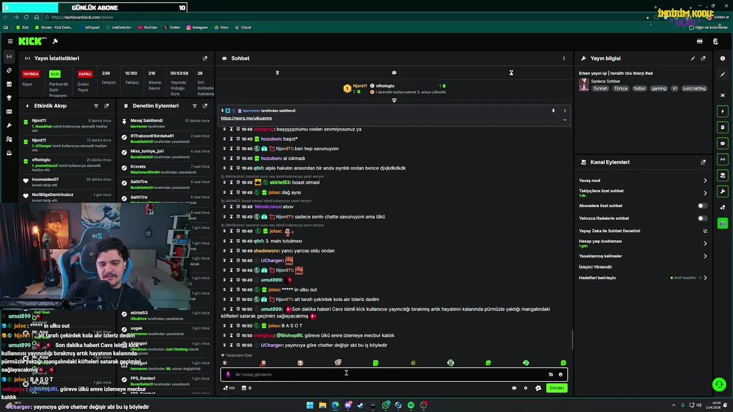Expand the gift leaderboard bar below Njord11
Image resolution: width=733 pixels, height=412 pixels.
394,101
